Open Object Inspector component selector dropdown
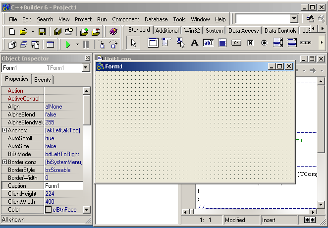 pos(86,67)
